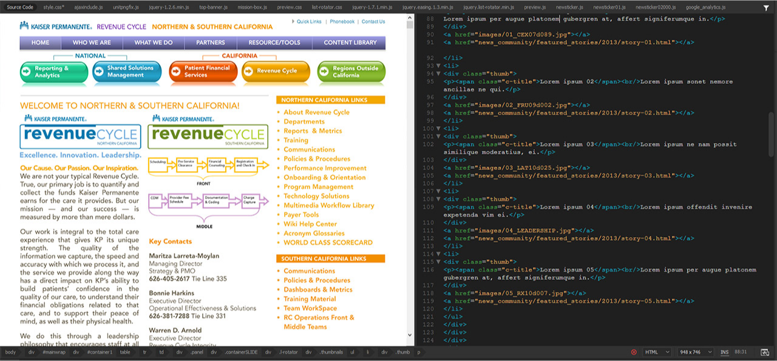
Task: Open the newsticker.js related file
Action: (x=570, y=7)
